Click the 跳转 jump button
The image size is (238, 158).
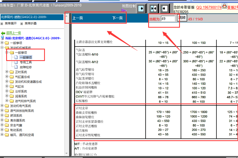click(182, 18)
